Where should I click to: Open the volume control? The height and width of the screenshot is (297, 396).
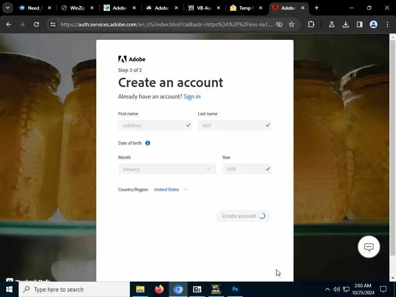tap(337, 289)
